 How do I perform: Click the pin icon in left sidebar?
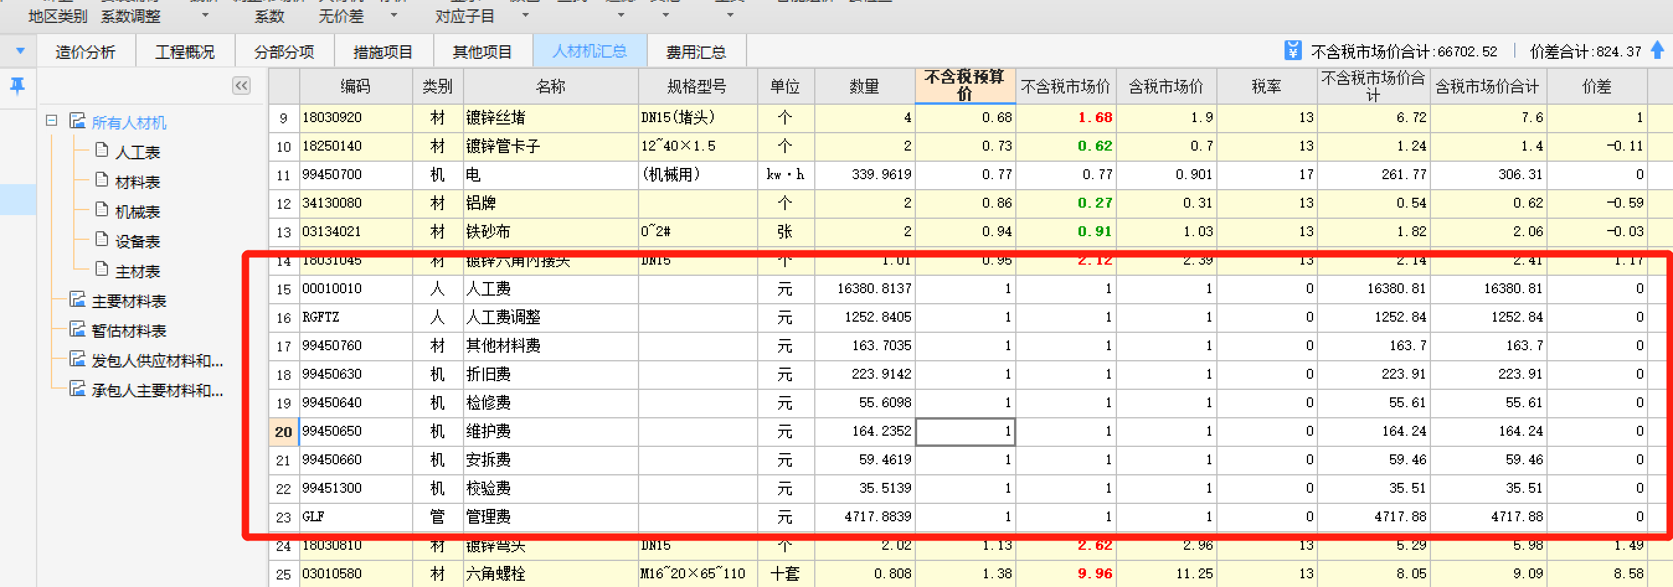[x=17, y=85]
